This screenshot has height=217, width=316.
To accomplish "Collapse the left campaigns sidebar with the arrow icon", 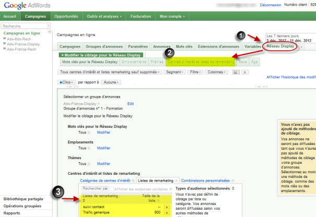I will 50,32.
